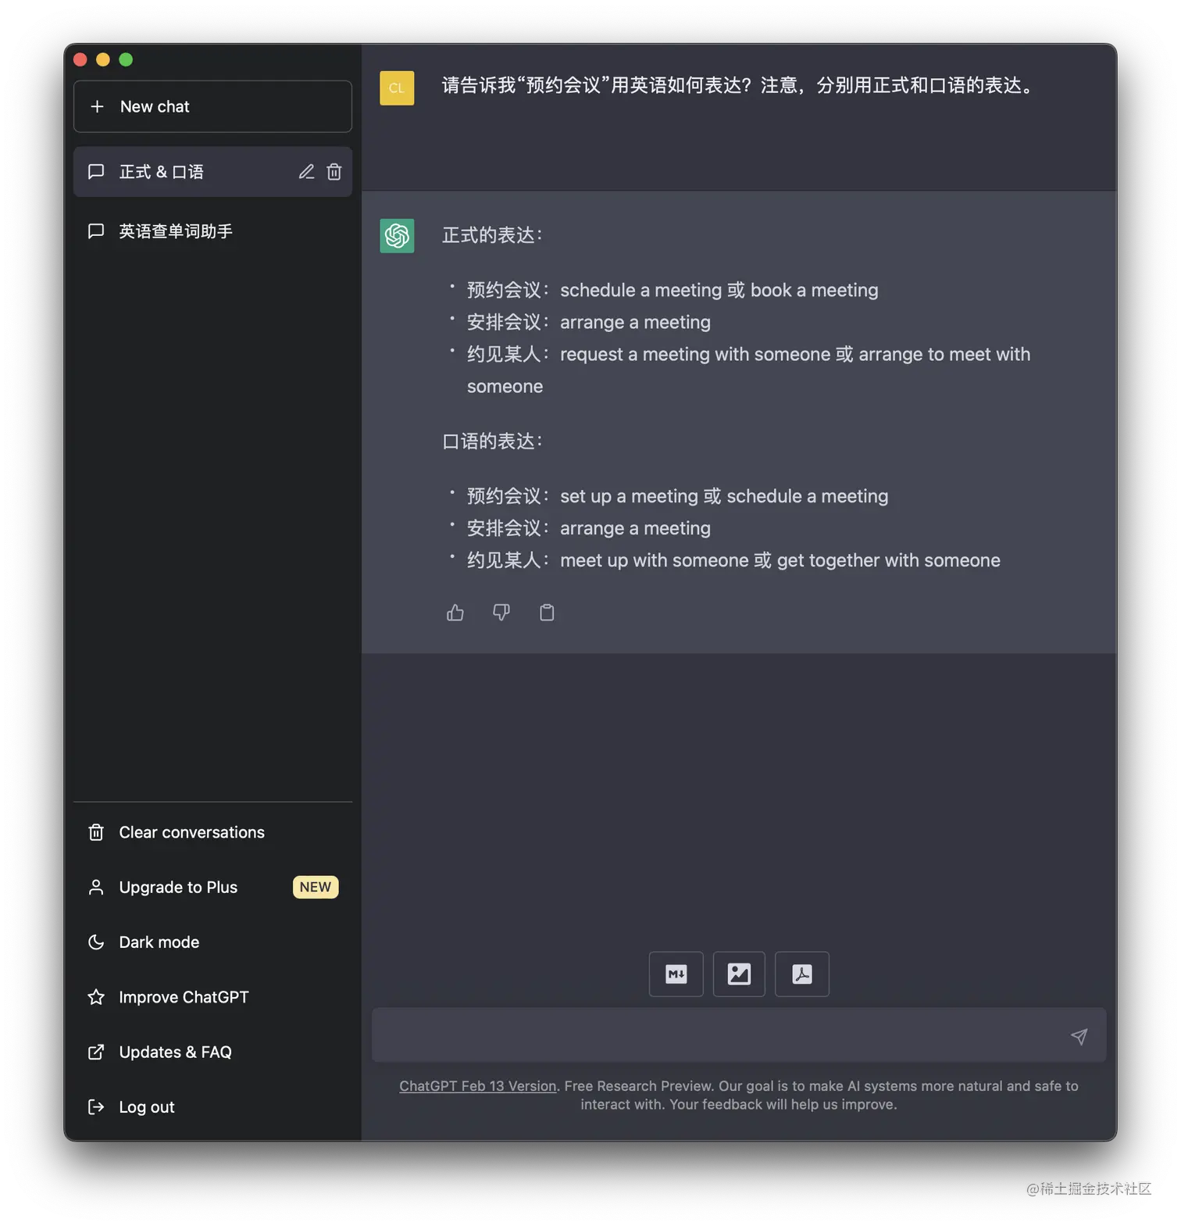Open the Improve ChatGPT option

212,998
